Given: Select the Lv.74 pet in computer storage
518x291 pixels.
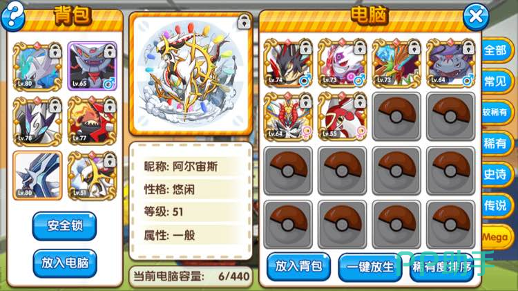Looking at the screenshot, I should [288, 63].
